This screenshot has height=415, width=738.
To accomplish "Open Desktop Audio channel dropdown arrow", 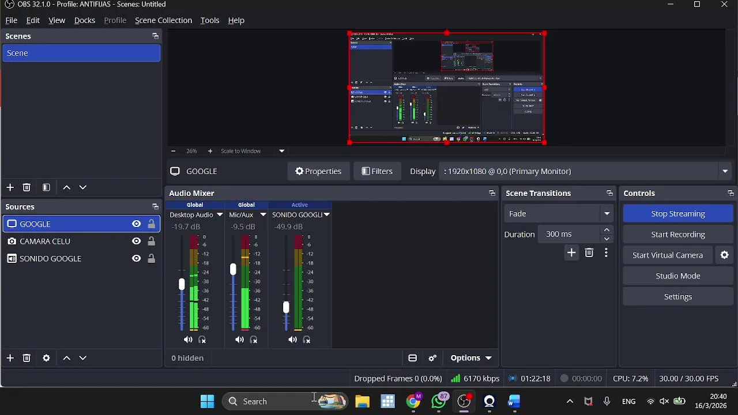I will (x=220, y=215).
